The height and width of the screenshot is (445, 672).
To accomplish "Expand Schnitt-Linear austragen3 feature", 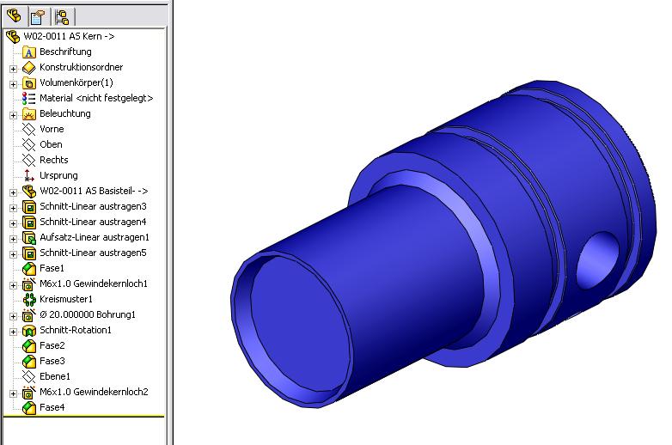I will click(x=13, y=208).
